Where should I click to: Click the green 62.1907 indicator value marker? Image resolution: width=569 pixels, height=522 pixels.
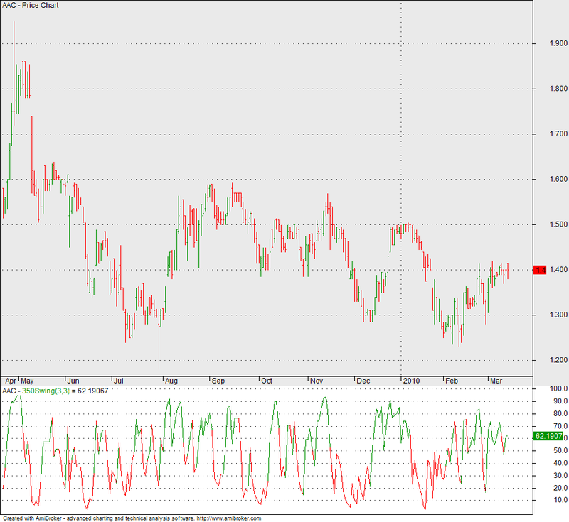(x=548, y=436)
